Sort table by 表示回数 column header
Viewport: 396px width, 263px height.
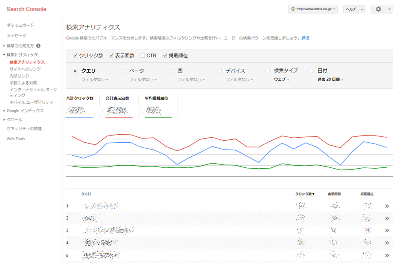coord(334,194)
